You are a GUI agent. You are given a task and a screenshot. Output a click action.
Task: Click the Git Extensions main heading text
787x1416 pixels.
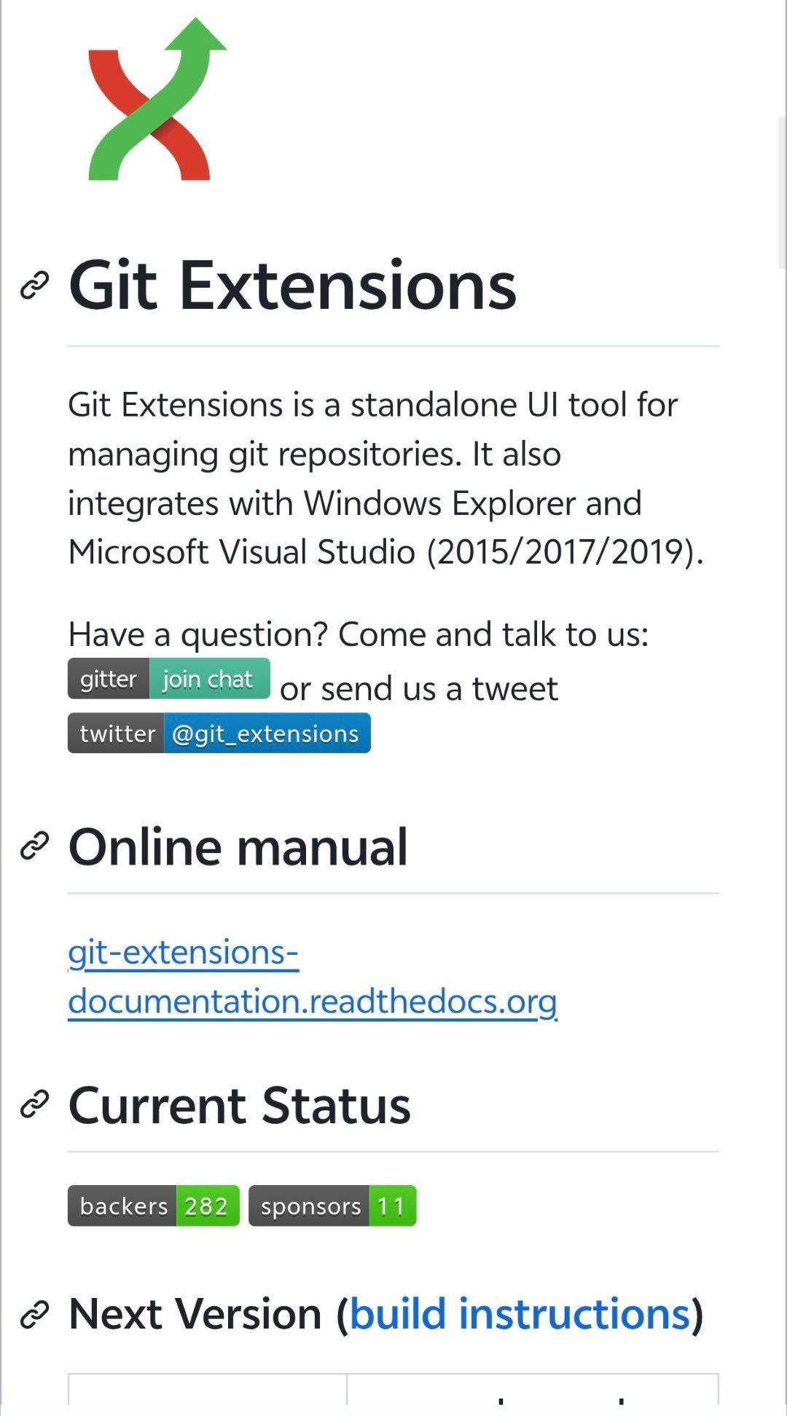pos(292,286)
